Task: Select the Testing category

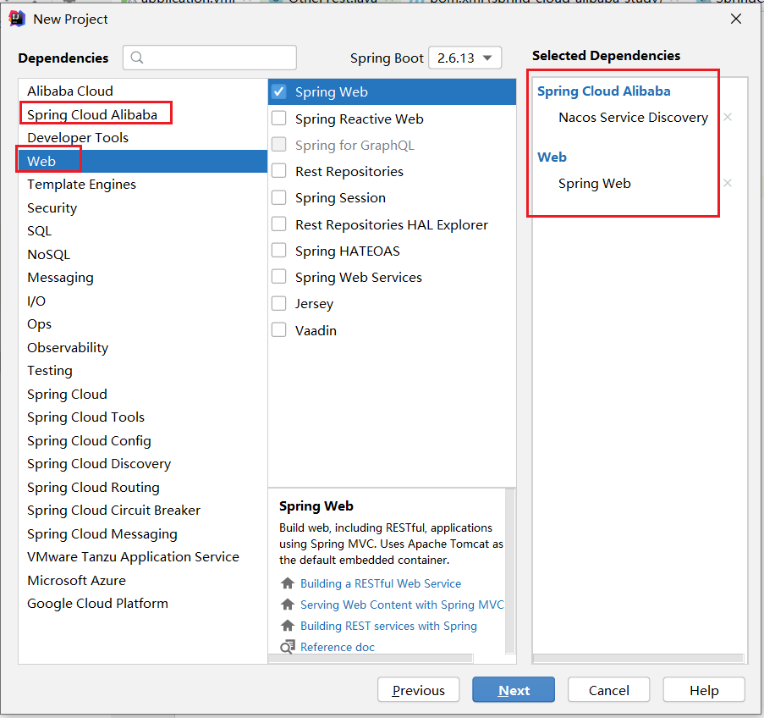Action: point(143,371)
